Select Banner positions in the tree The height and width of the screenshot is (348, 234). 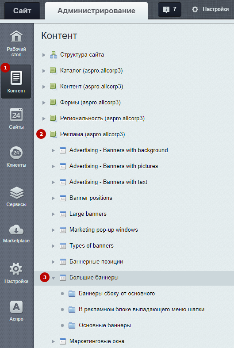point(91,198)
